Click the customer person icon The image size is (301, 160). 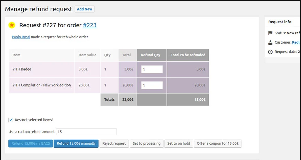point(270,42)
